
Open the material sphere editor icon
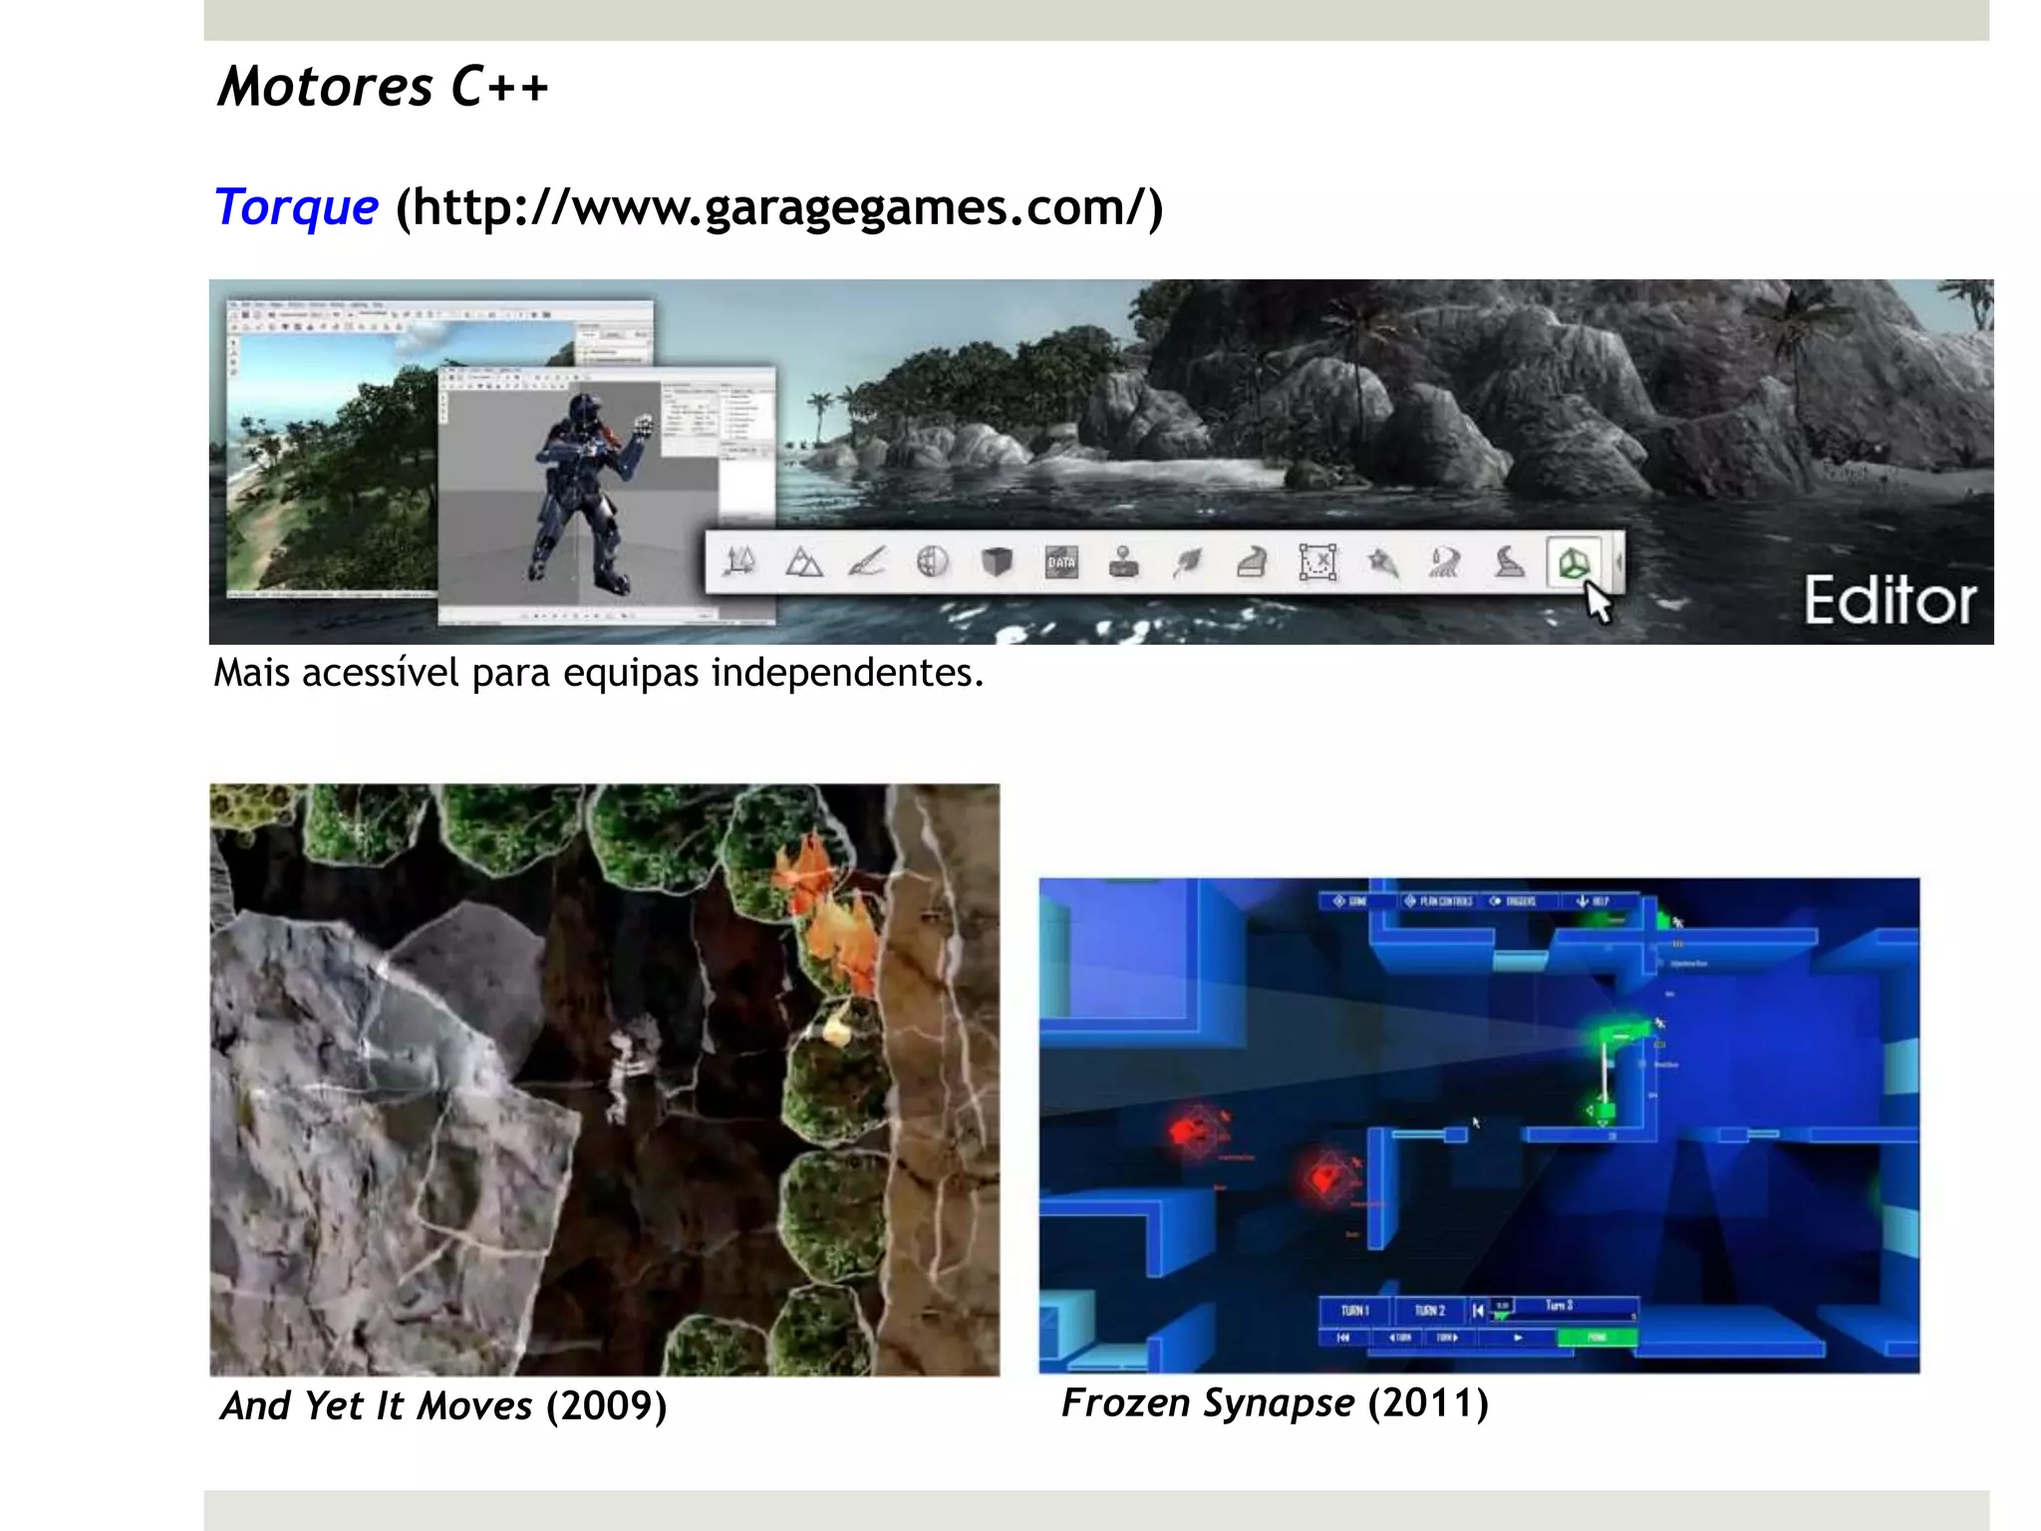932,563
